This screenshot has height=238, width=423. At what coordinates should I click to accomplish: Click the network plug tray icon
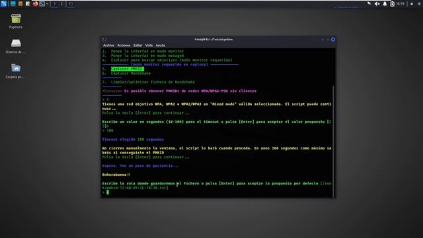click(369, 4)
